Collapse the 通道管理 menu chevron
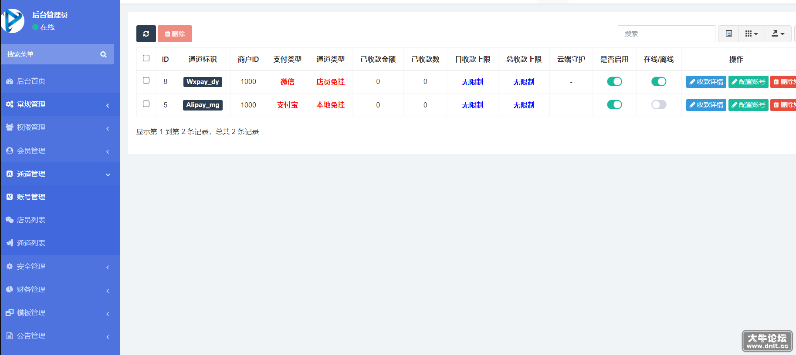 [x=108, y=175]
